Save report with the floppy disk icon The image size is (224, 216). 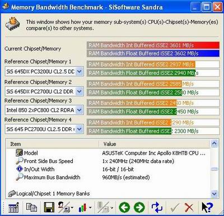(49, 207)
